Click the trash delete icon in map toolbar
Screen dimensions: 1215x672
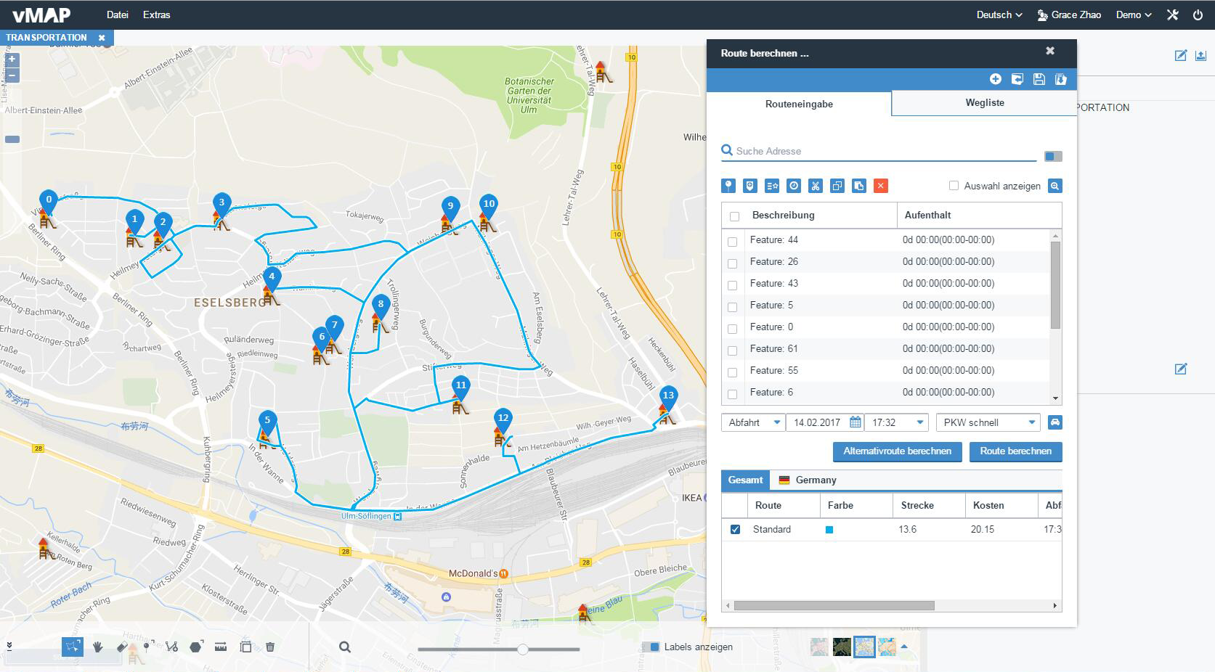[270, 647]
